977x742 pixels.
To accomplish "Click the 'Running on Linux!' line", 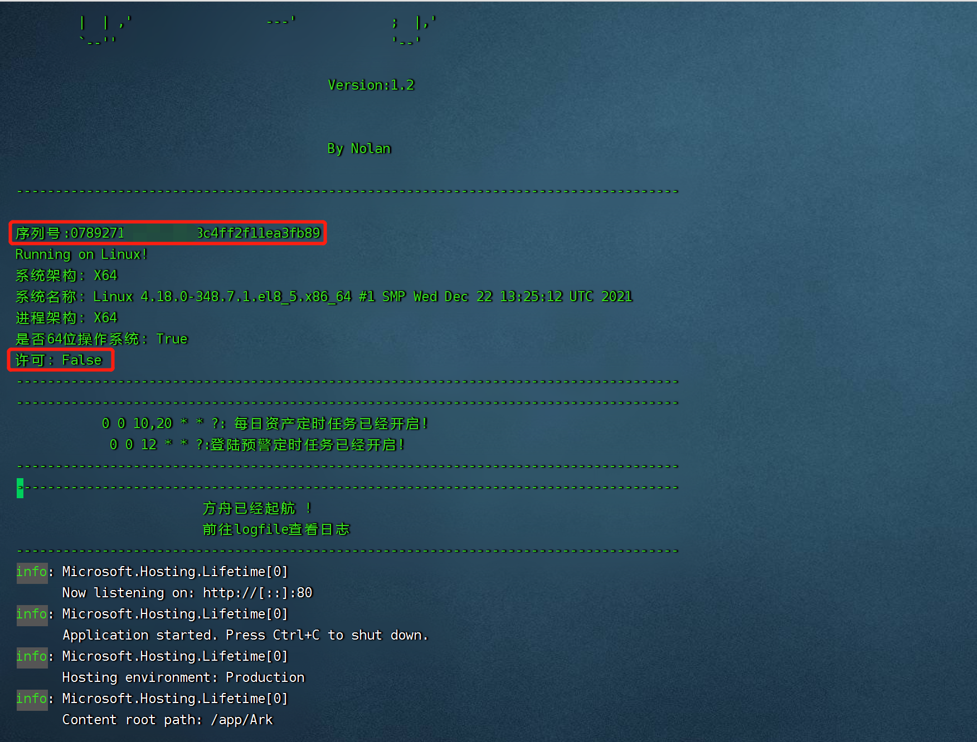I will (81, 254).
